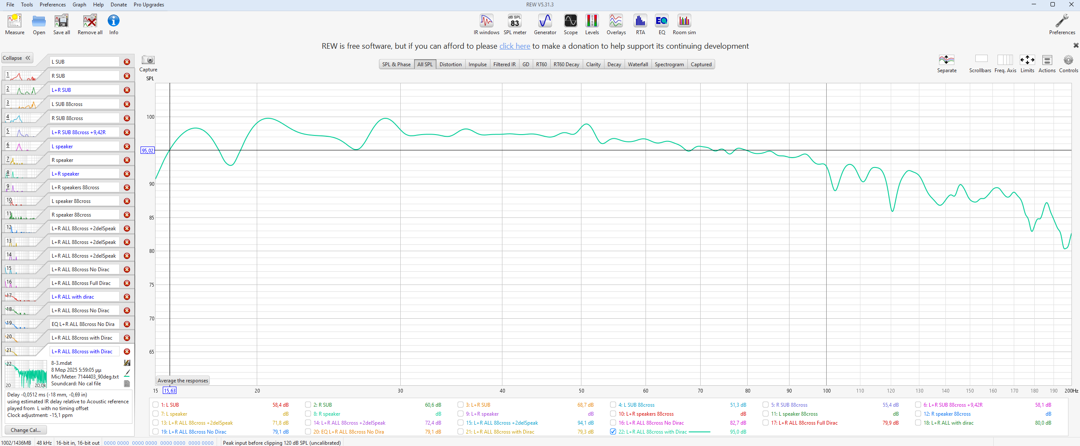Collapse the measurements panel
Image resolution: width=1080 pixels, height=446 pixels.
(17, 58)
